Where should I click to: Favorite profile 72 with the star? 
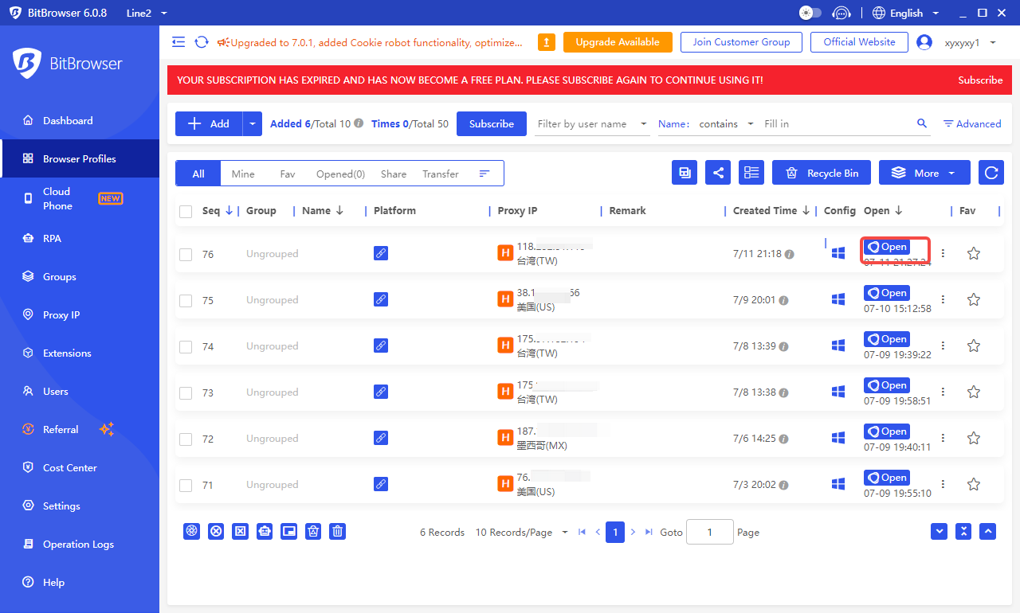[973, 438]
